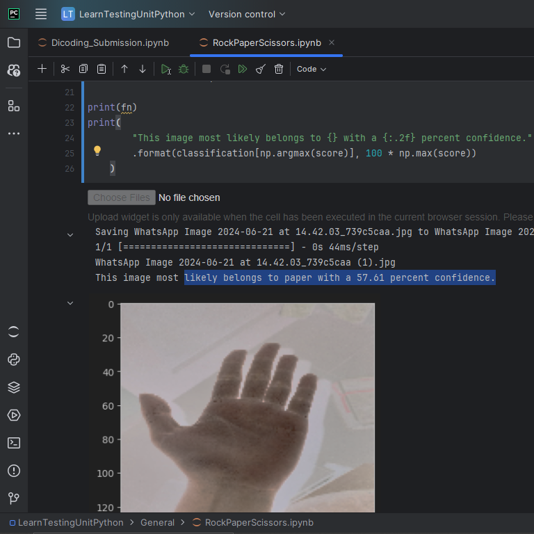Copy the selected cell
Viewport: 534px width, 534px height.
point(83,69)
